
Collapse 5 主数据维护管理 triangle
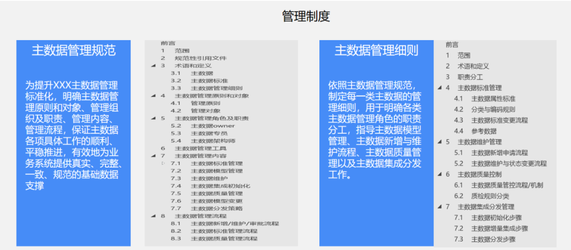440,142
